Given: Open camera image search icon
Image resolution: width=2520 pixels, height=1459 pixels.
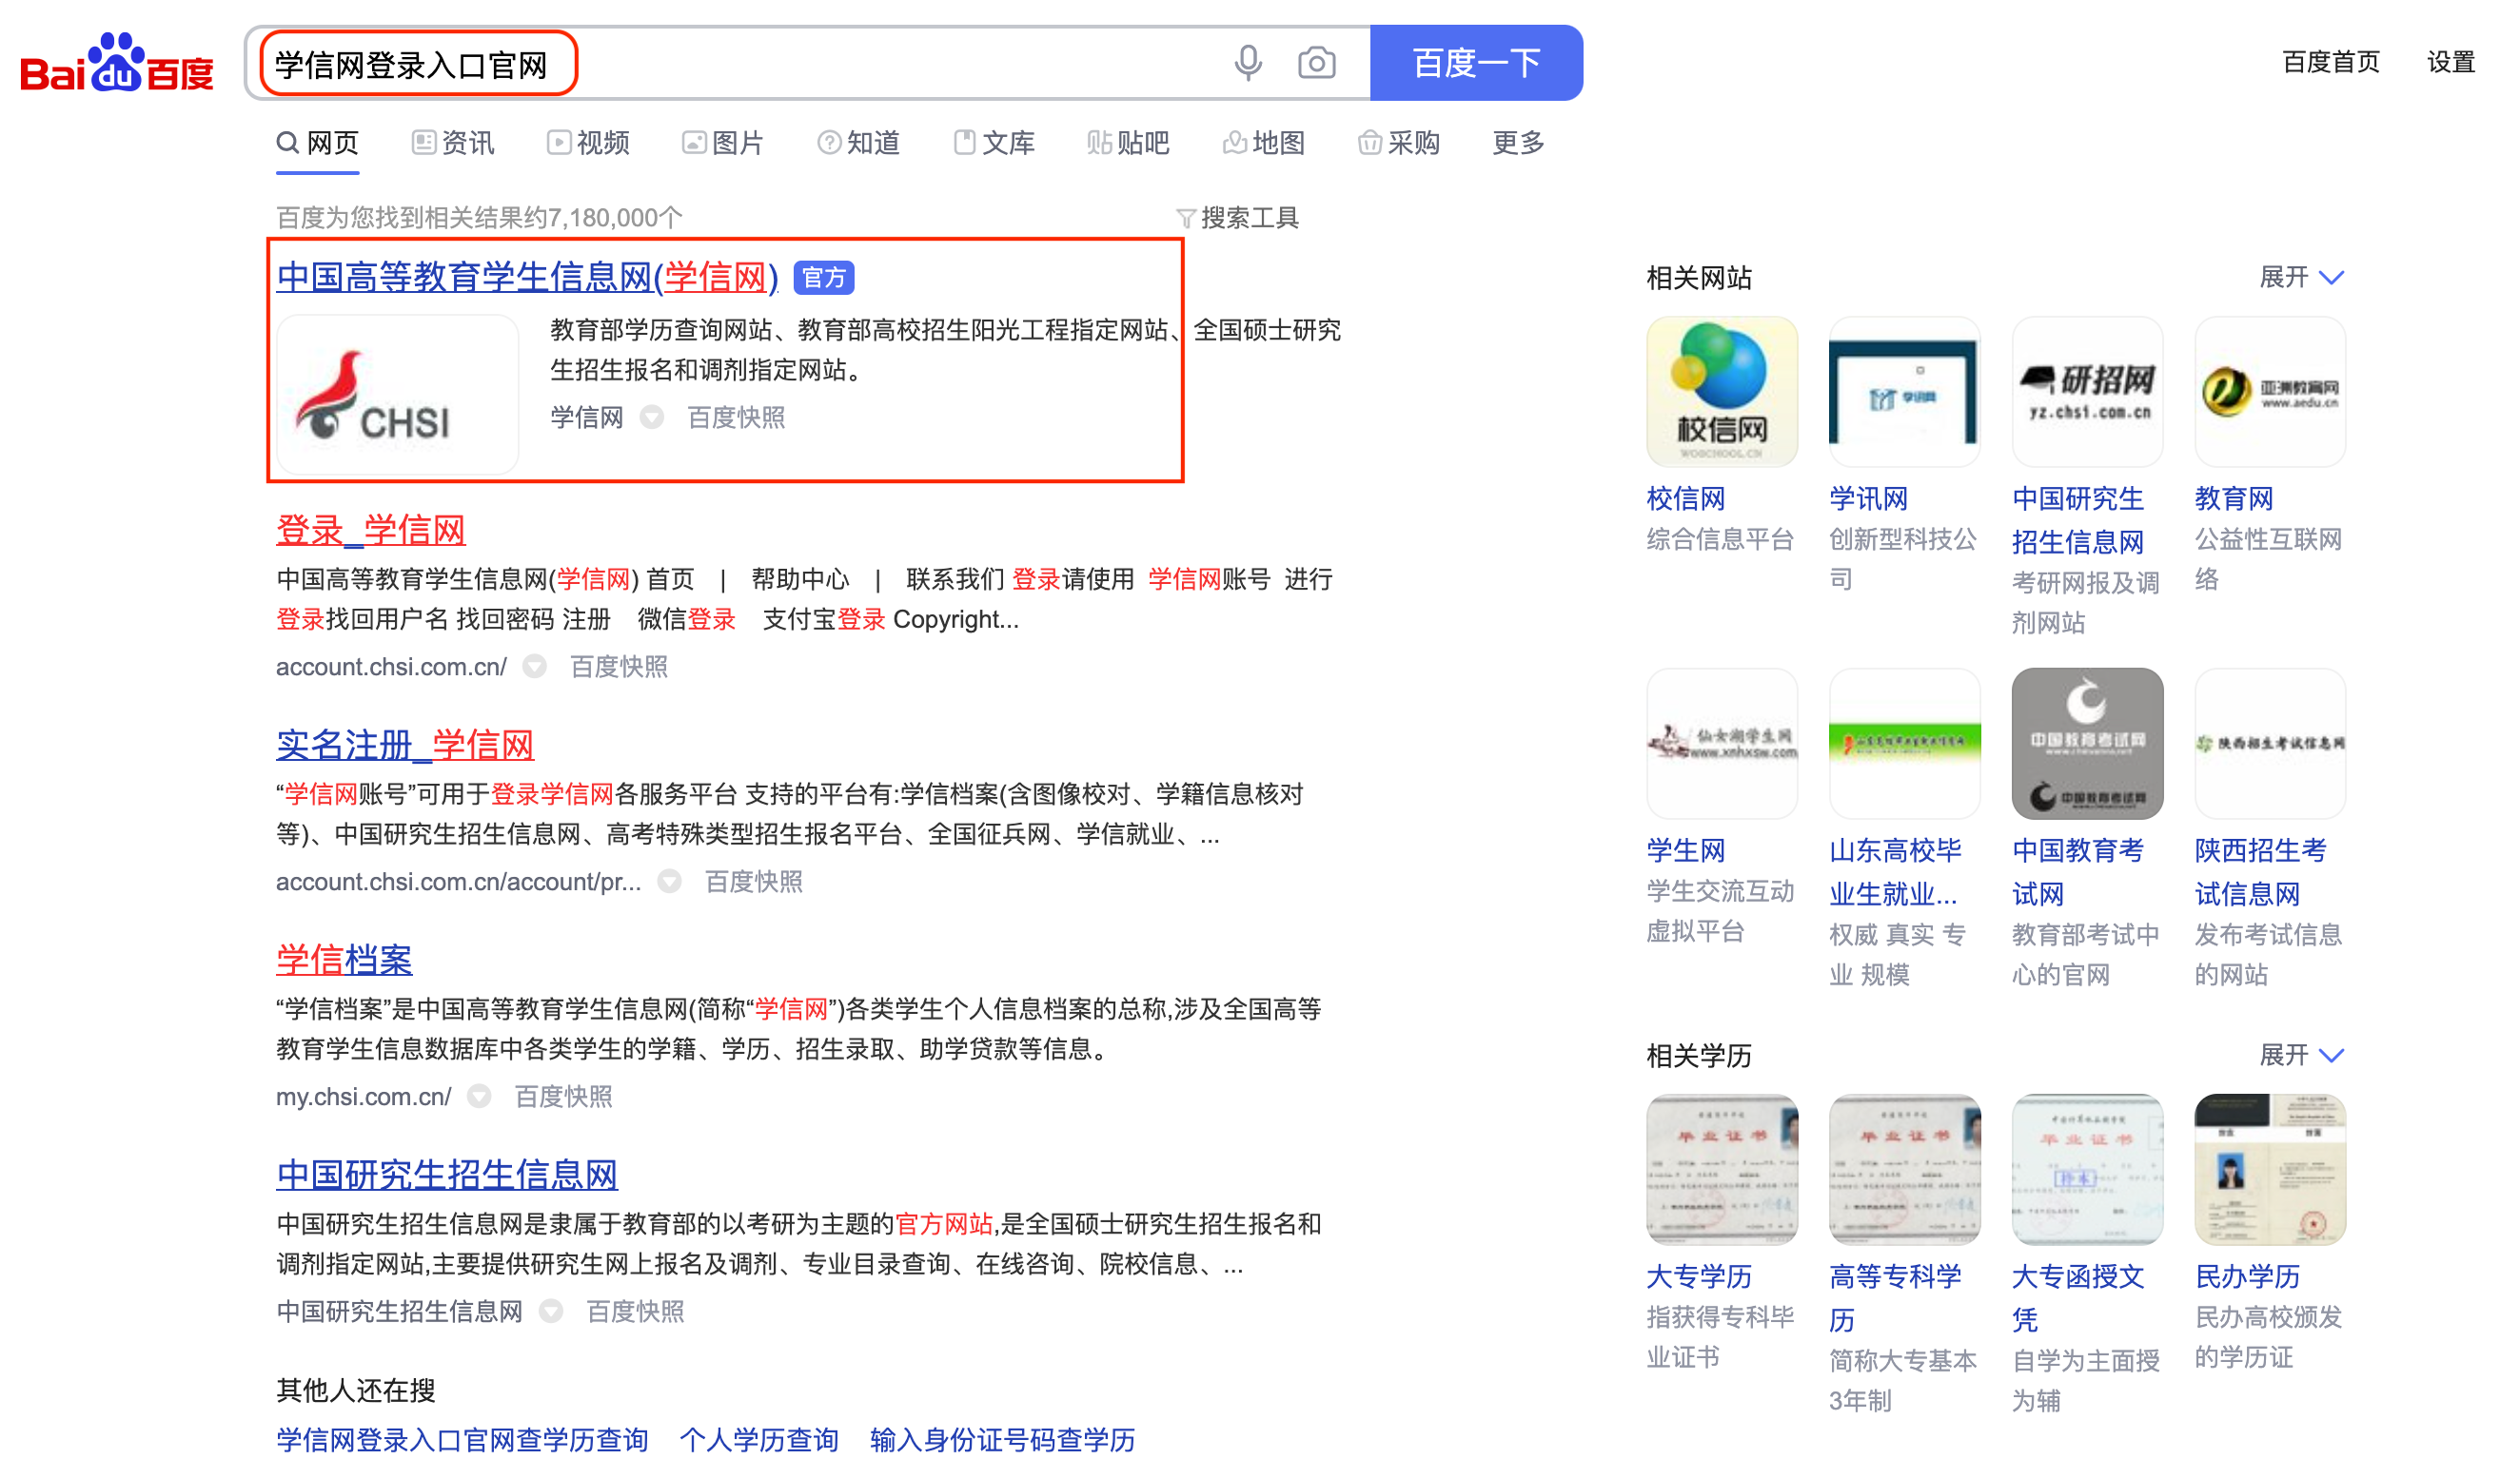Looking at the screenshot, I should tap(1316, 63).
